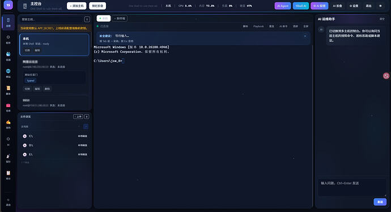Open the D:\ drive row
This screenshot has width=391, height=212.
(x=54, y=145)
